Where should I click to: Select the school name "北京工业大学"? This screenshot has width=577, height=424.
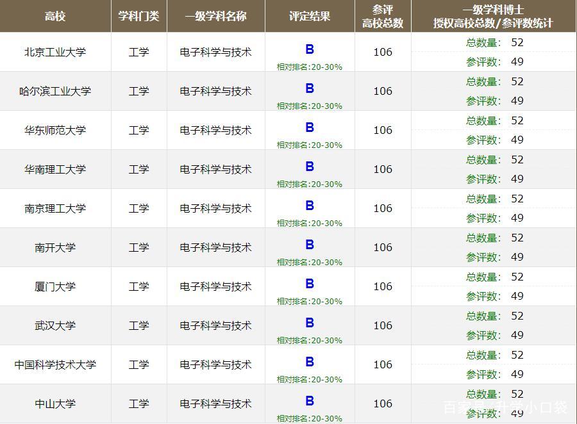(x=55, y=52)
